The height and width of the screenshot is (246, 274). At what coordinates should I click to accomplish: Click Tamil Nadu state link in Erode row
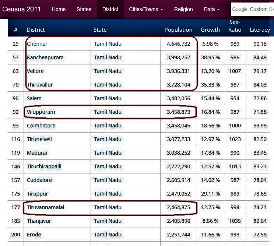tap(108, 235)
